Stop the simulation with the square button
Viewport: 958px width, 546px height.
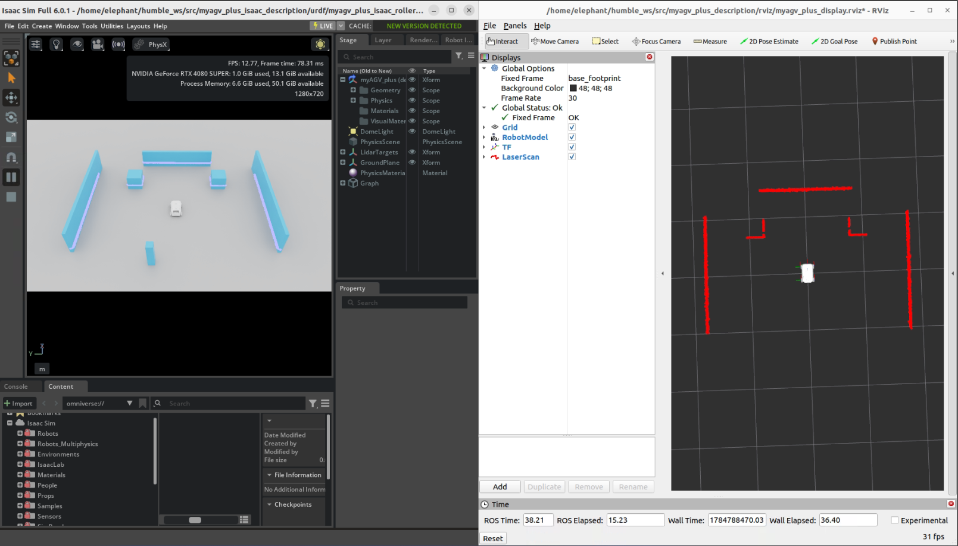(x=11, y=196)
